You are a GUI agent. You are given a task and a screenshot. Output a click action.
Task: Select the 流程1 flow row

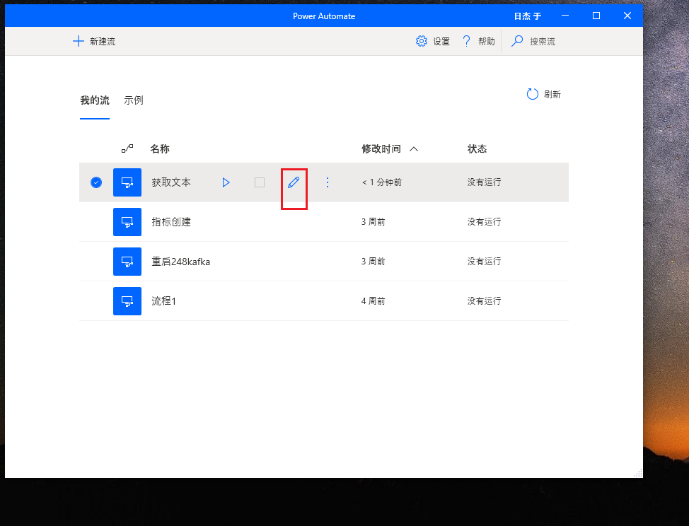pyautogui.click(x=324, y=301)
